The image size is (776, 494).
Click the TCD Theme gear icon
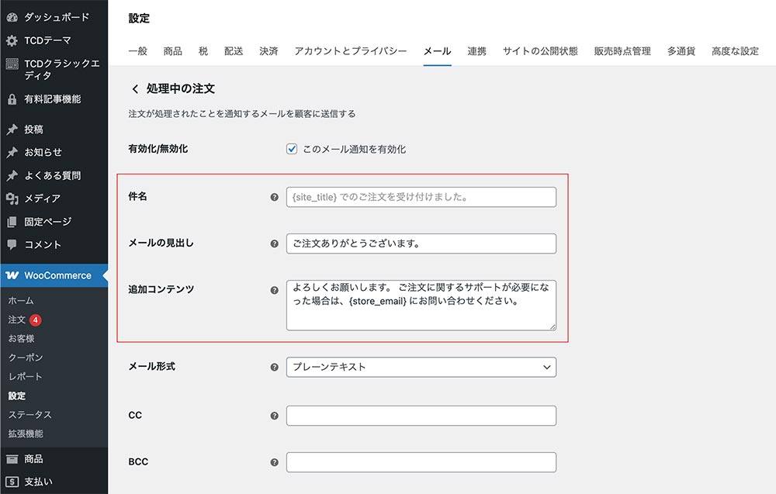pos(12,40)
